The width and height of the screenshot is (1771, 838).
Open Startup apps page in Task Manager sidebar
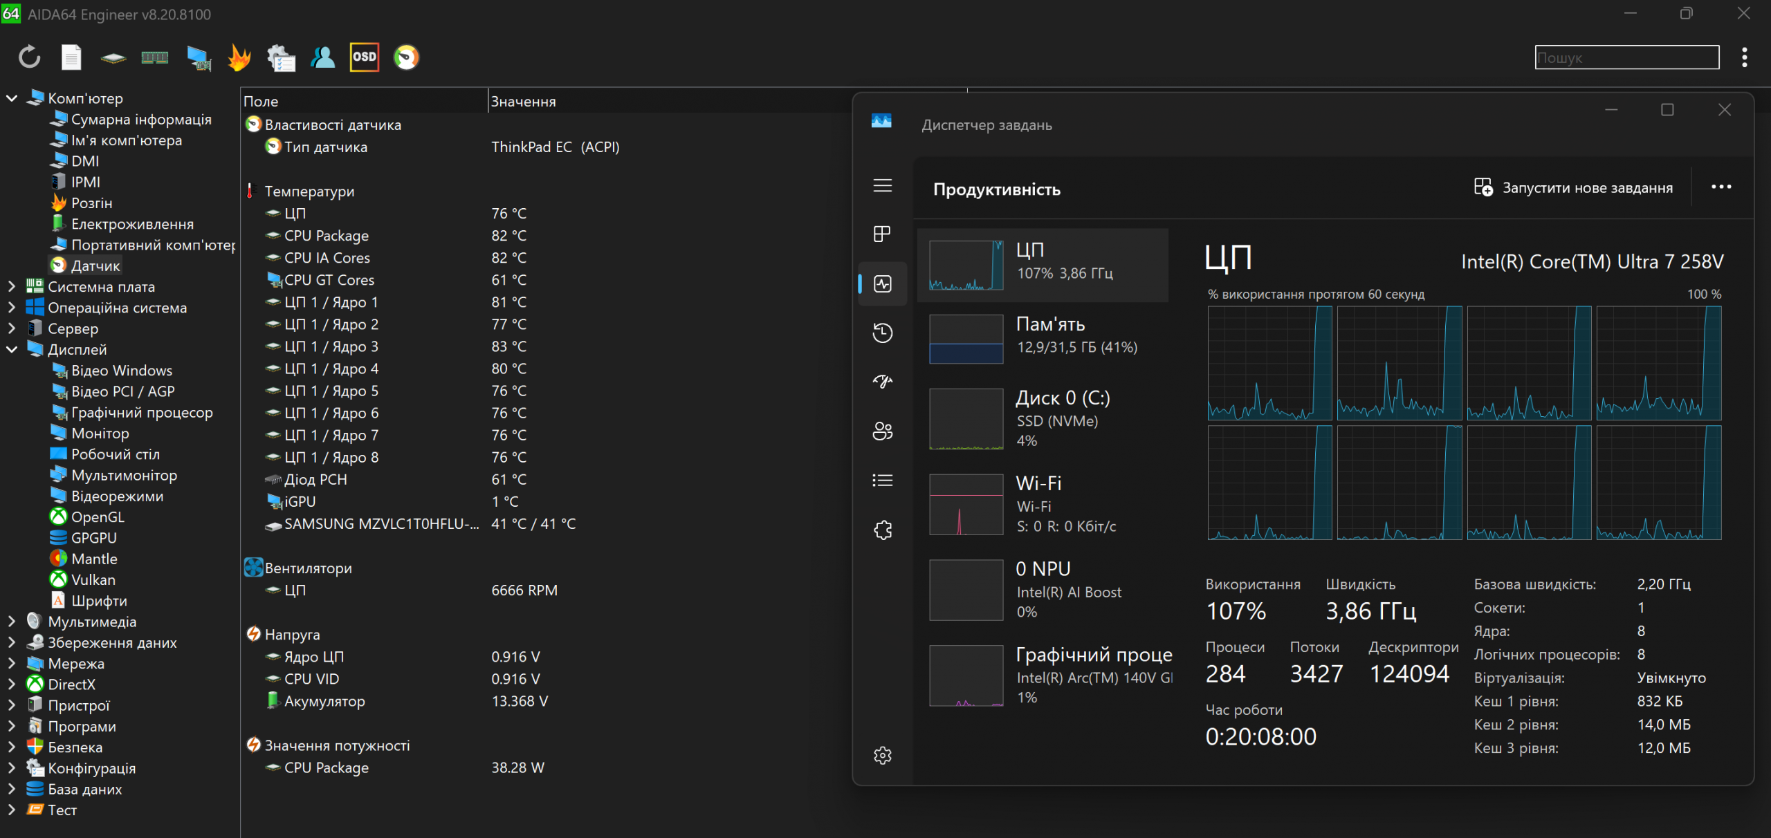pyautogui.click(x=882, y=381)
